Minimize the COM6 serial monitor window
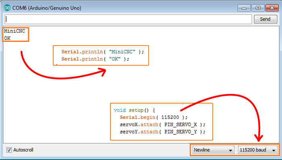This screenshot has height=160, width=282. point(244,8)
